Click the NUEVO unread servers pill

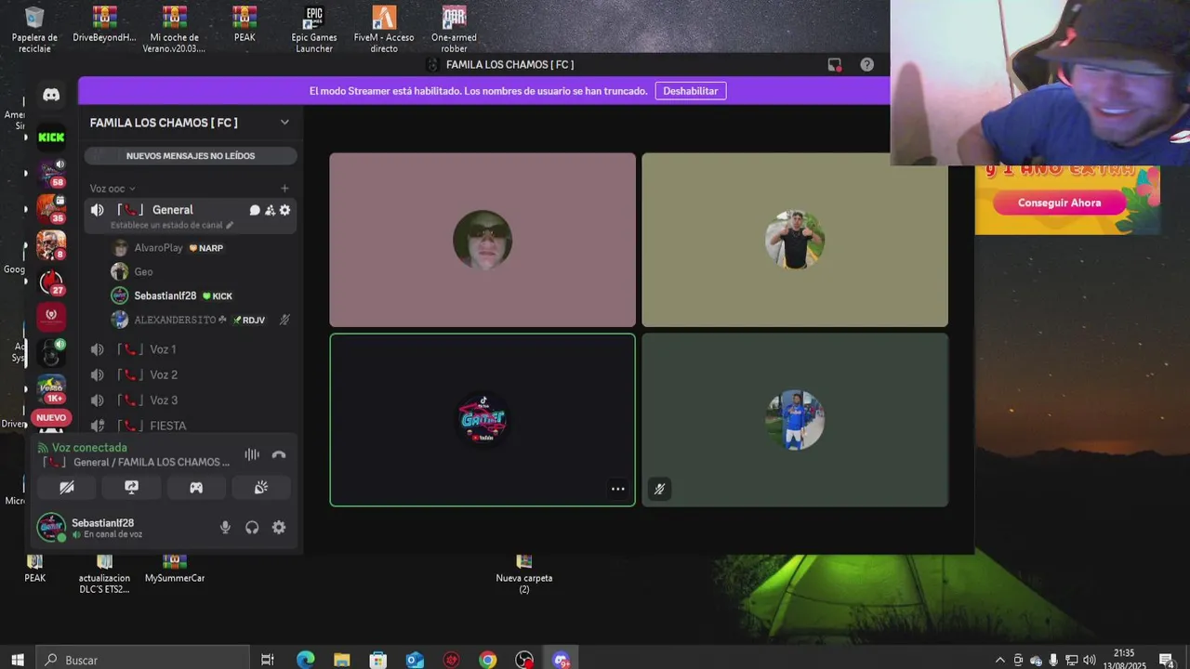tap(51, 417)
